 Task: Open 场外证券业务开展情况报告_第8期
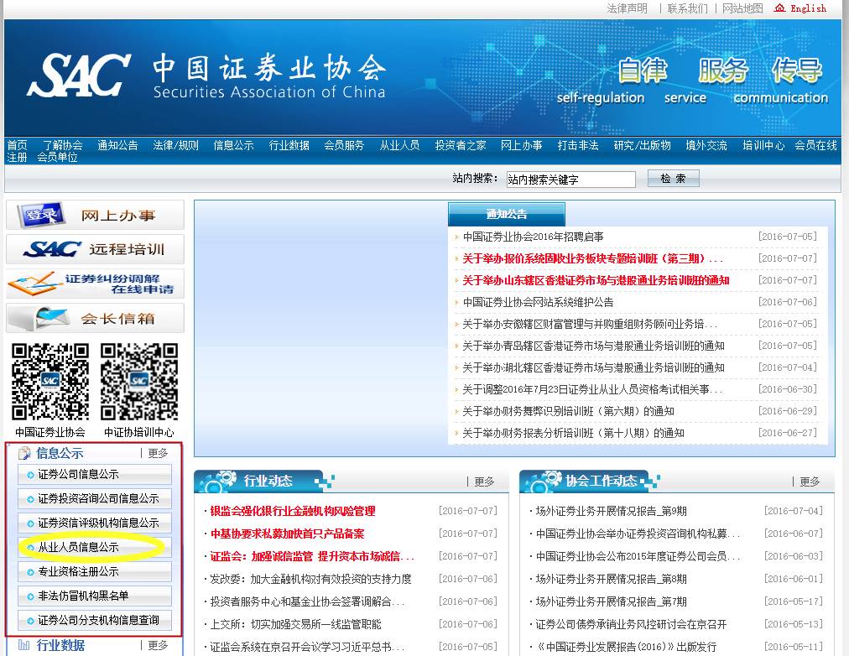click(x=612, y=579)
